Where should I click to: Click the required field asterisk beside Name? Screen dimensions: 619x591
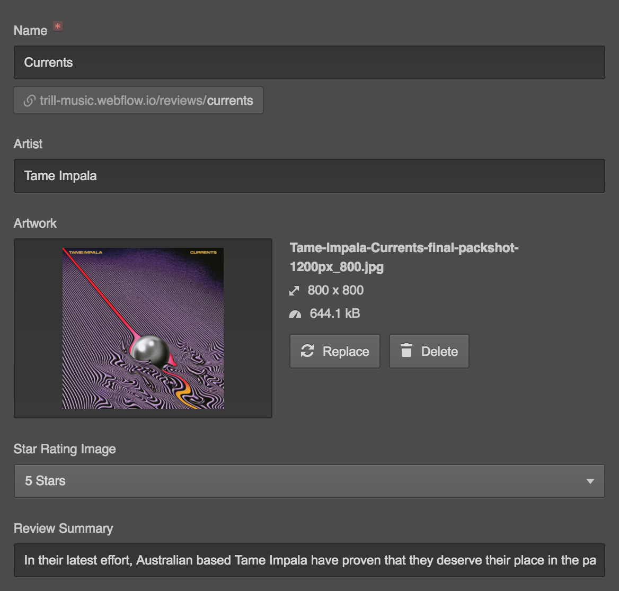click(57, 25)
